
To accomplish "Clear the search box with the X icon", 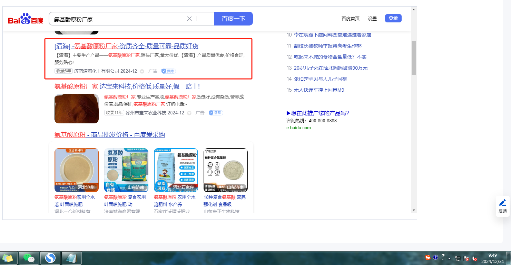I will tap(189, 19).
